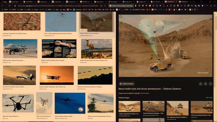
Task: Open a new browser tab
Action: pos(194,2)
